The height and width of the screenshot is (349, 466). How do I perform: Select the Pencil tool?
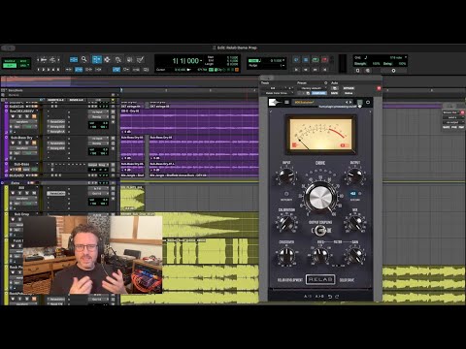pyautogui.click(x=141, y=60)
